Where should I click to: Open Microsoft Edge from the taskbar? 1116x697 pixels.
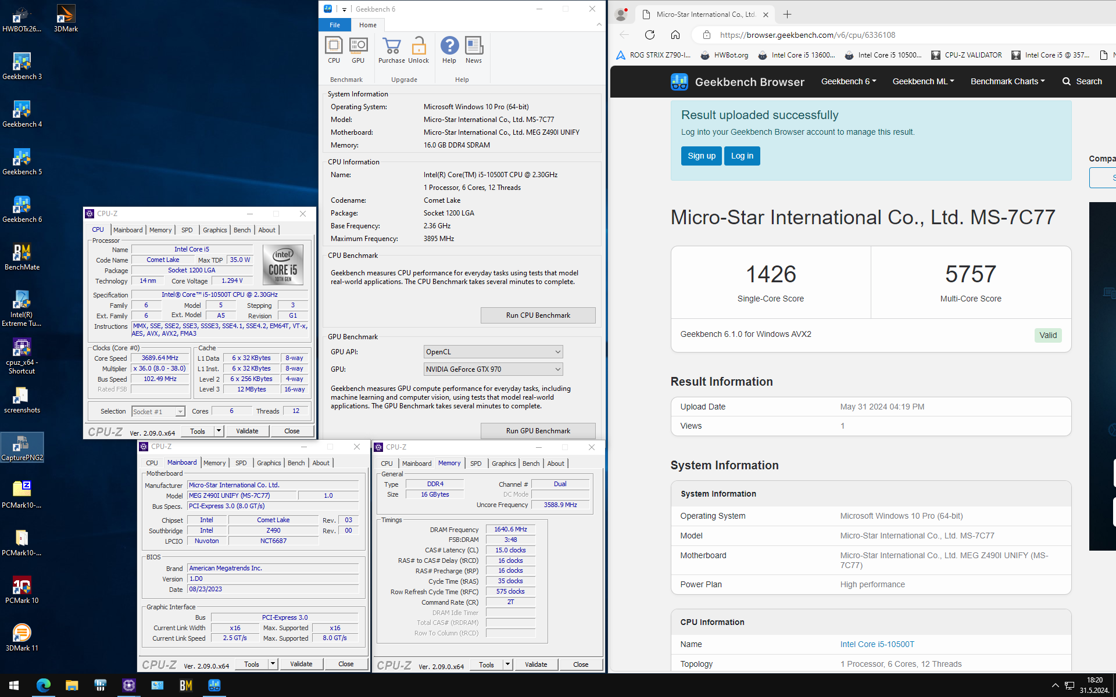pos(44,685)
